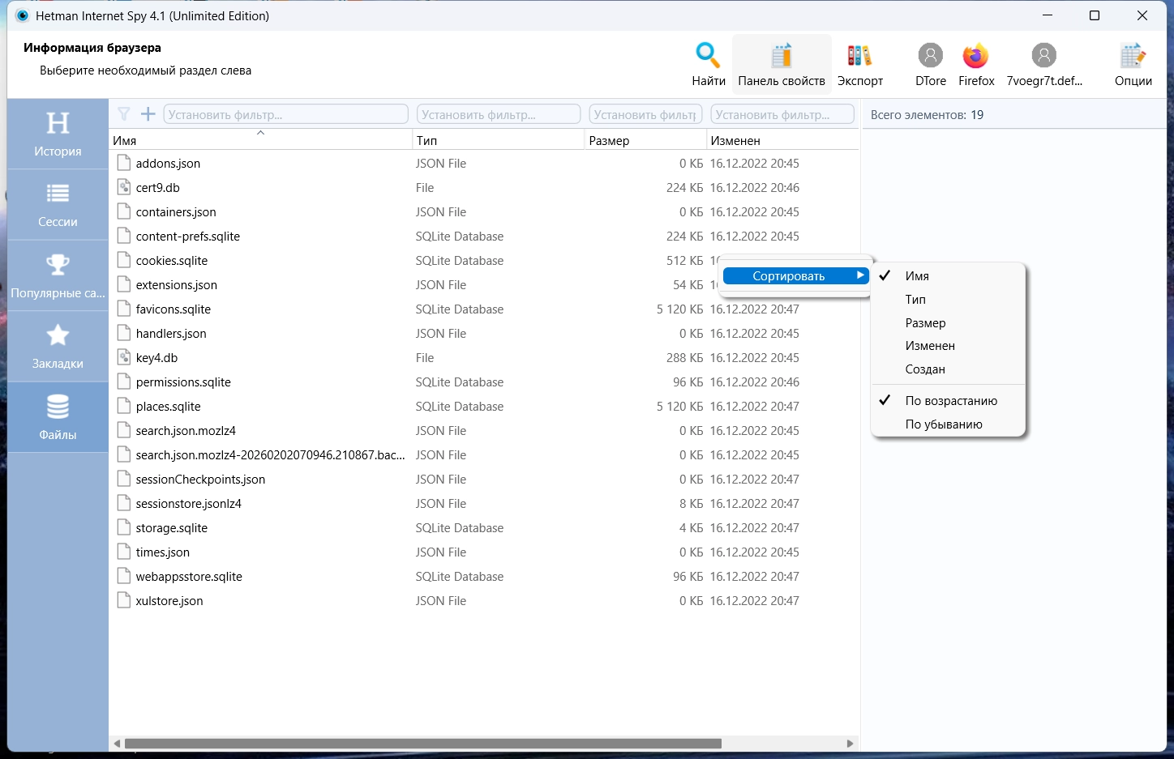Sort by Создан in submenu
This screenshot has height=759, width=1174.
925,369
